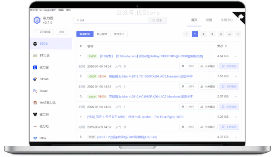Select btfox source icon

click(x=35, y=138)
